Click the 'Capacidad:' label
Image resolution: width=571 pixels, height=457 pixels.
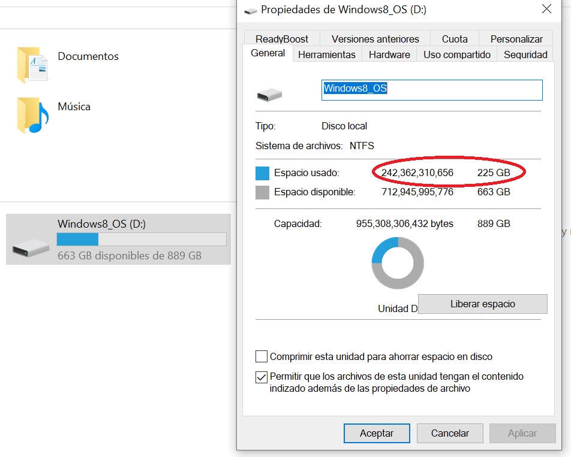click(298, 223)
